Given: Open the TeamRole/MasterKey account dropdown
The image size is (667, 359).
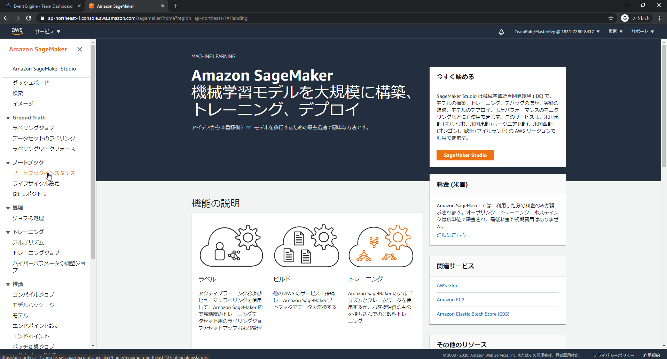Looking at the screenshot, I should [557, 32].
